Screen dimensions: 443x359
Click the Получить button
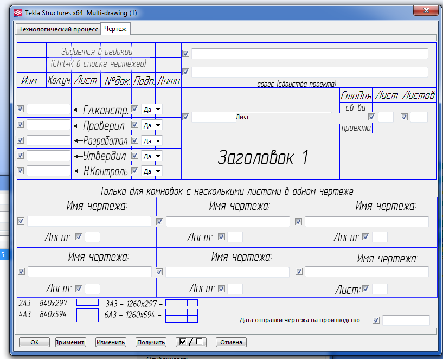tap(151, 342)
